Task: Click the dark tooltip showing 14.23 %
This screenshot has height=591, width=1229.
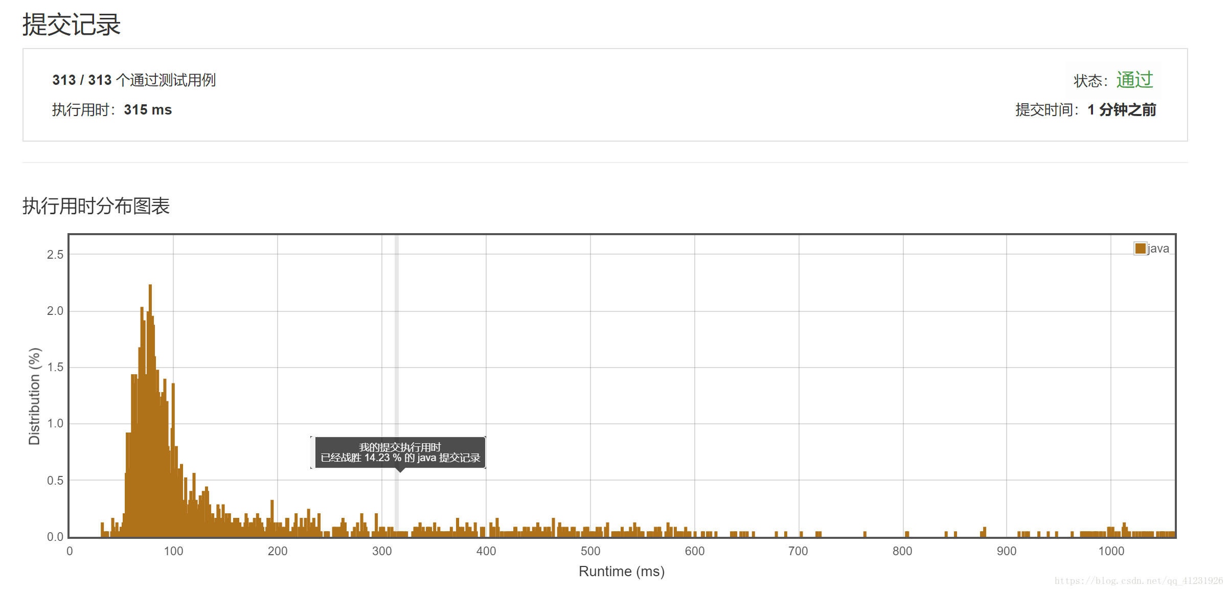Action: 399,452
